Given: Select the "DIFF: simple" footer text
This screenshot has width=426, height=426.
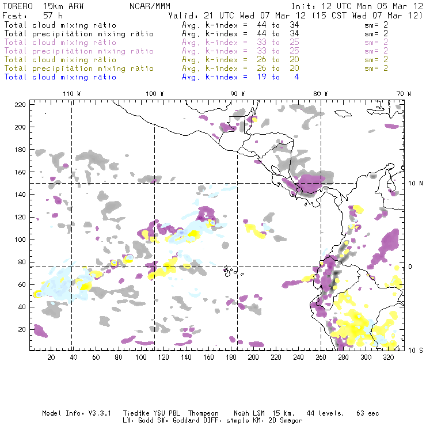Looking at the screenshot, I should (x=218, y=420).
